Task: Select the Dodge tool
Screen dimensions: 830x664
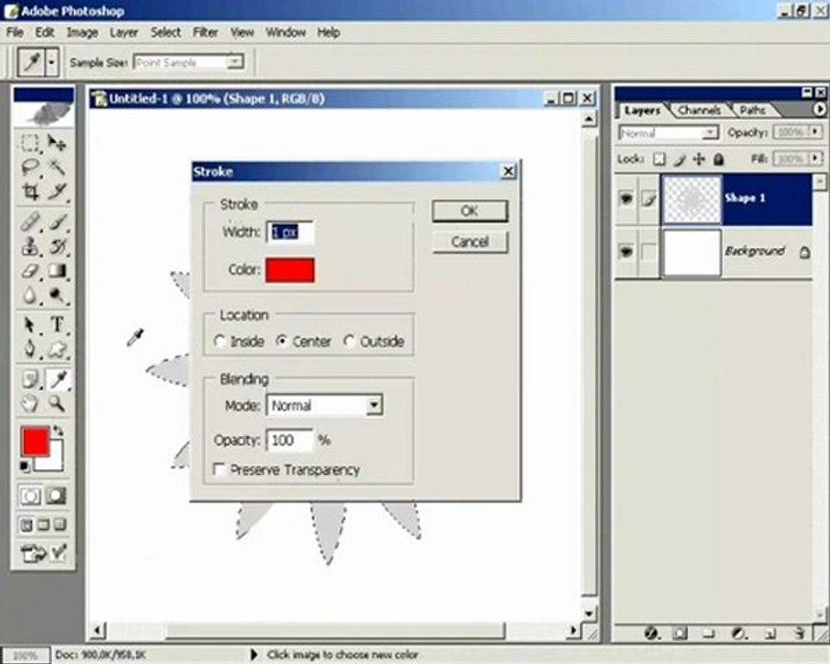Action: pyautogui.click(x=56, y=295)
